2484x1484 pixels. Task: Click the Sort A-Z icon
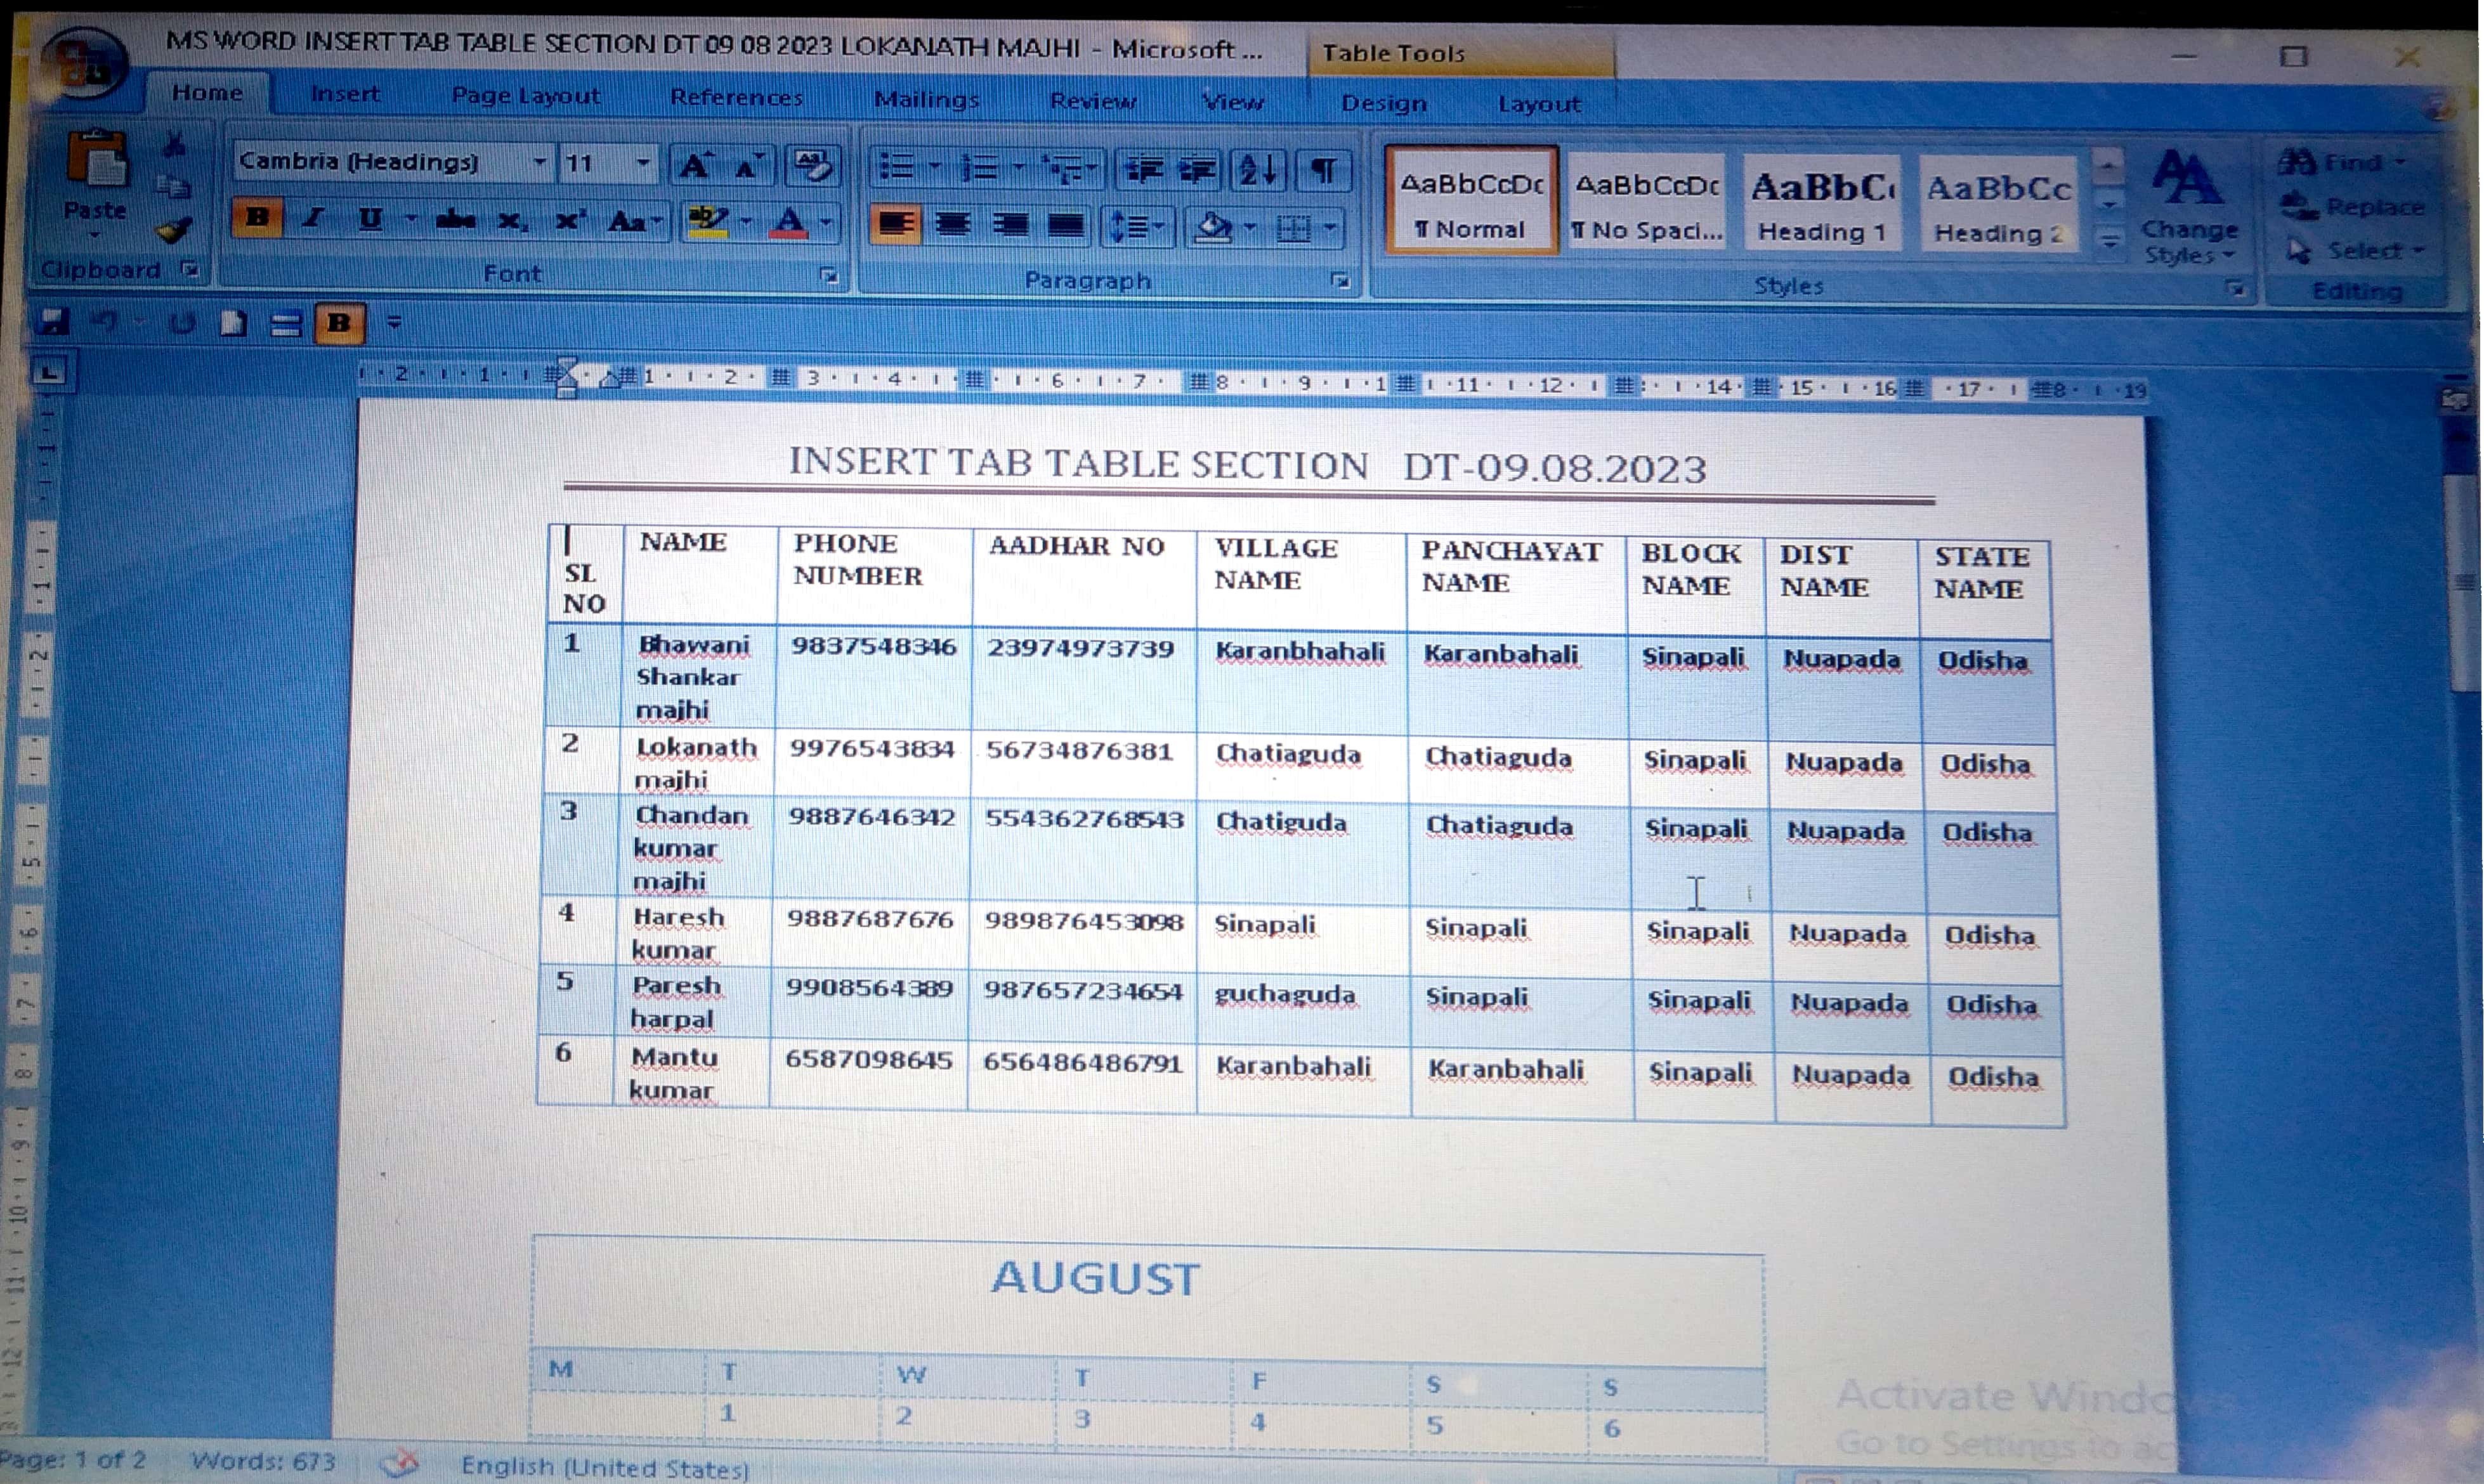tap(1257, 170)
